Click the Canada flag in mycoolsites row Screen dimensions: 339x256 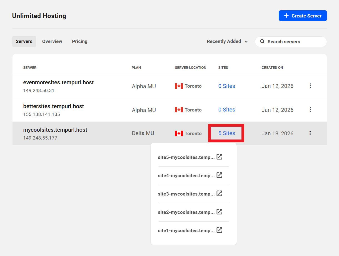tap(179, 133)
